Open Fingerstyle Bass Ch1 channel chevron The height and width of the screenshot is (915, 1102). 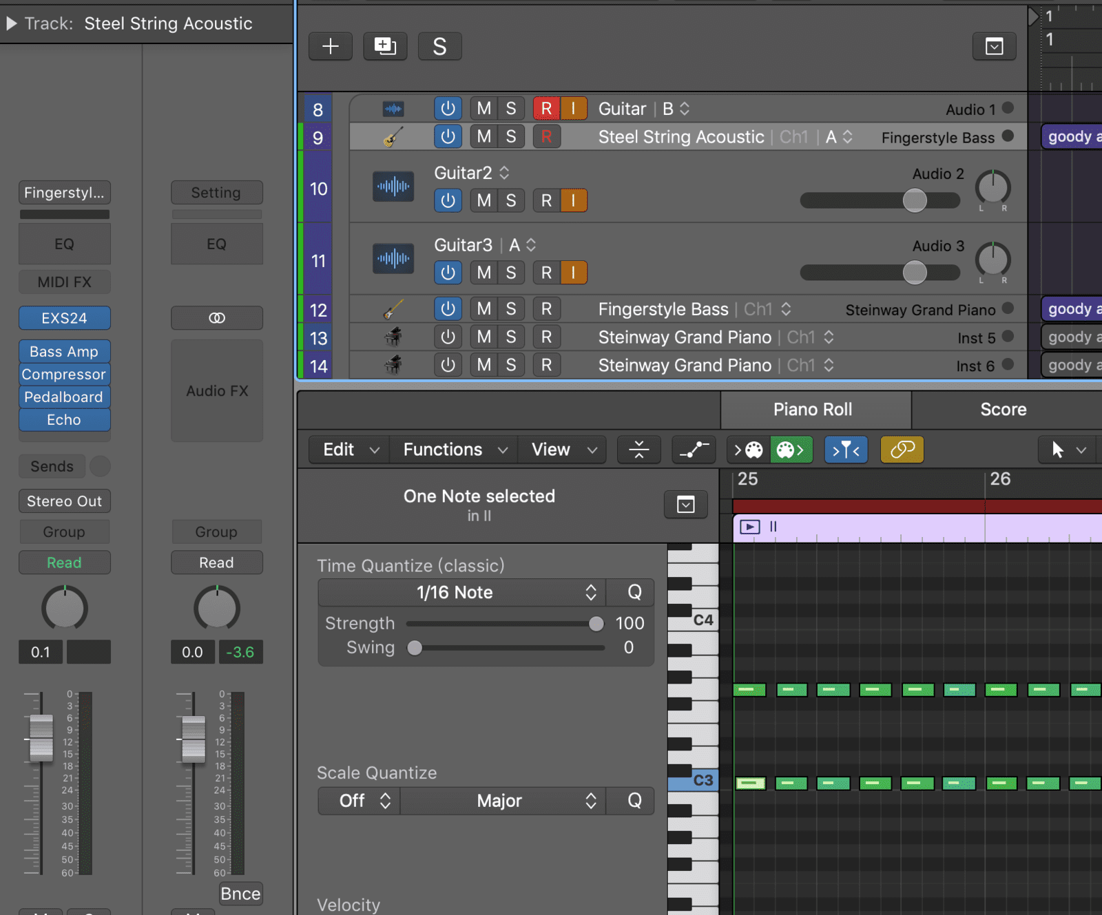(786, 309)
